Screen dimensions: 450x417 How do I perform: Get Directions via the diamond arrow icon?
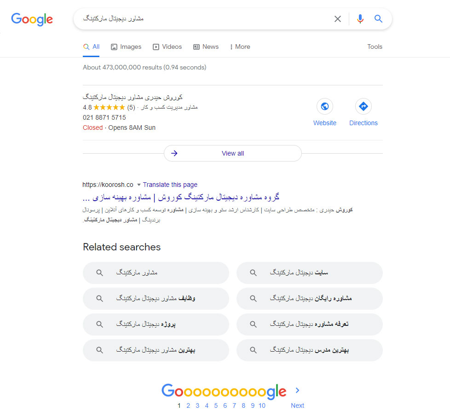pos(363,107)
